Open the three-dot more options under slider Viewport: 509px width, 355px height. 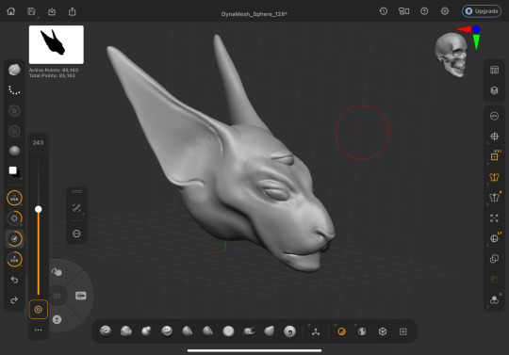(x=39, y=330)
